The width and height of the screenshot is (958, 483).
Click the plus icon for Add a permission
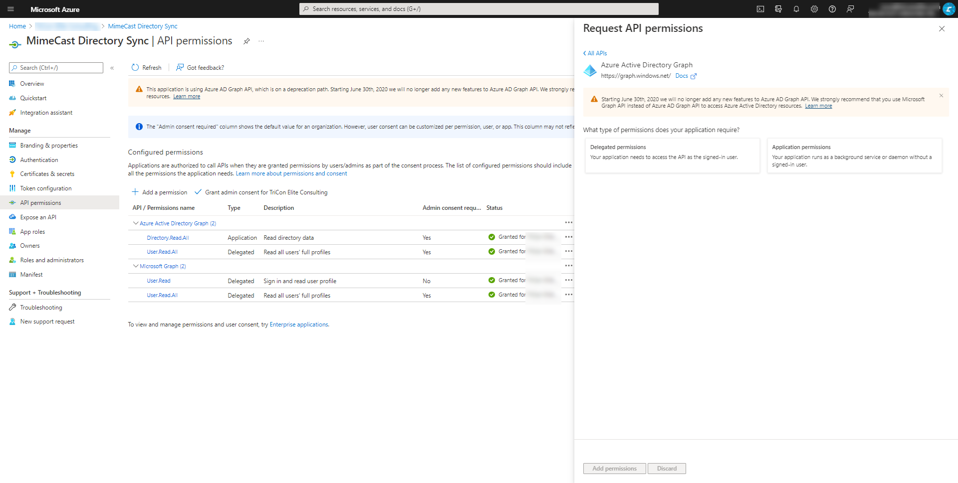135,192
